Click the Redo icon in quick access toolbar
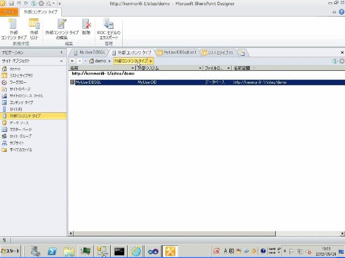 [x=26, y=3]
